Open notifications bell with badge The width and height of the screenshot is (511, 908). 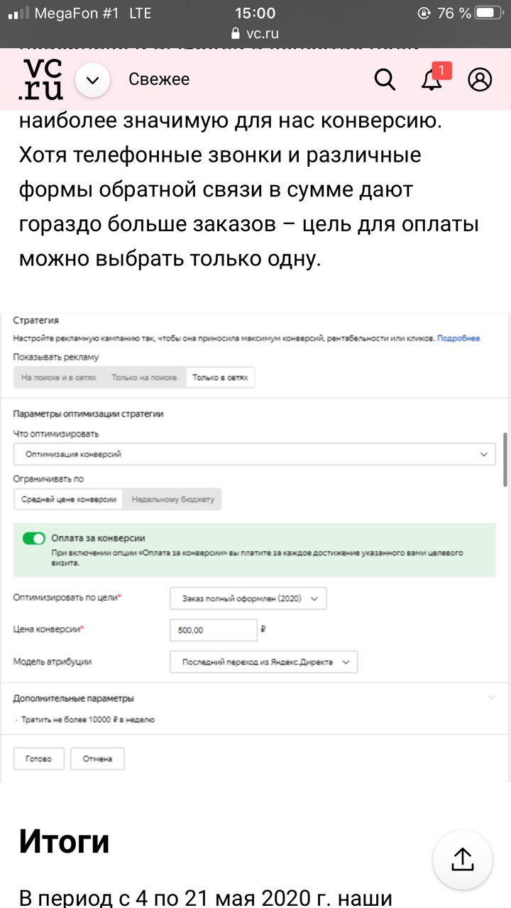(x=432, y=80)
